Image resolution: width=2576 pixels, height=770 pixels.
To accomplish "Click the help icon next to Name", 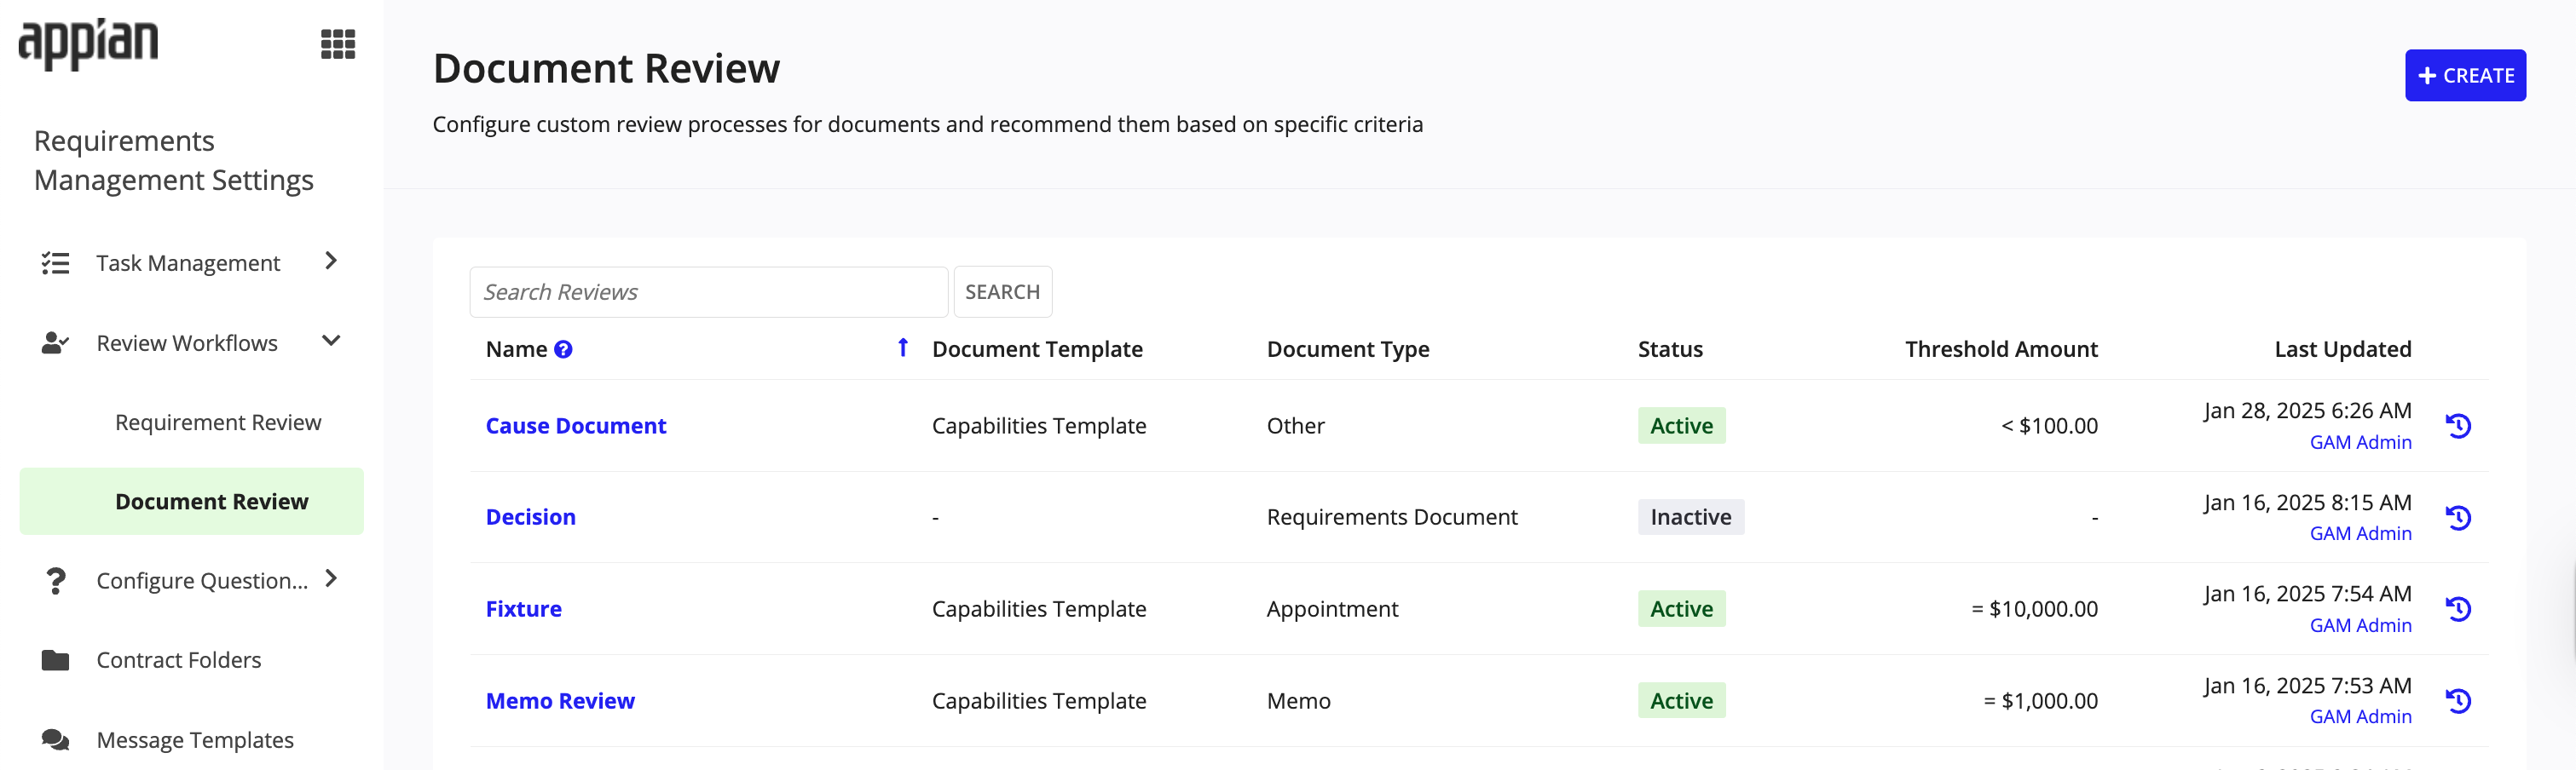I will (x=563, y=349).
